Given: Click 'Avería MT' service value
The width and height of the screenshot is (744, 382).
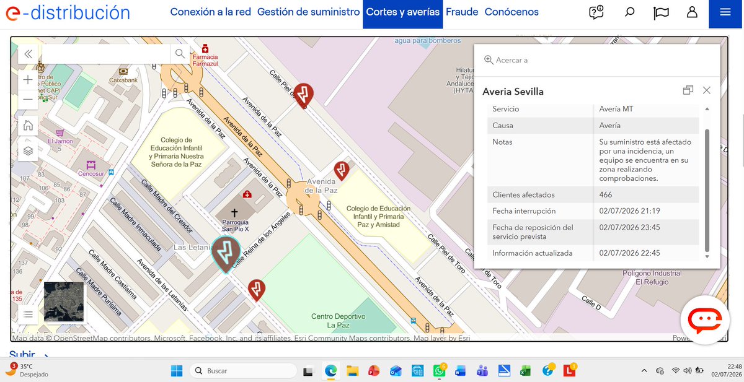Looking at the screenshot, I should click(616, 109).
